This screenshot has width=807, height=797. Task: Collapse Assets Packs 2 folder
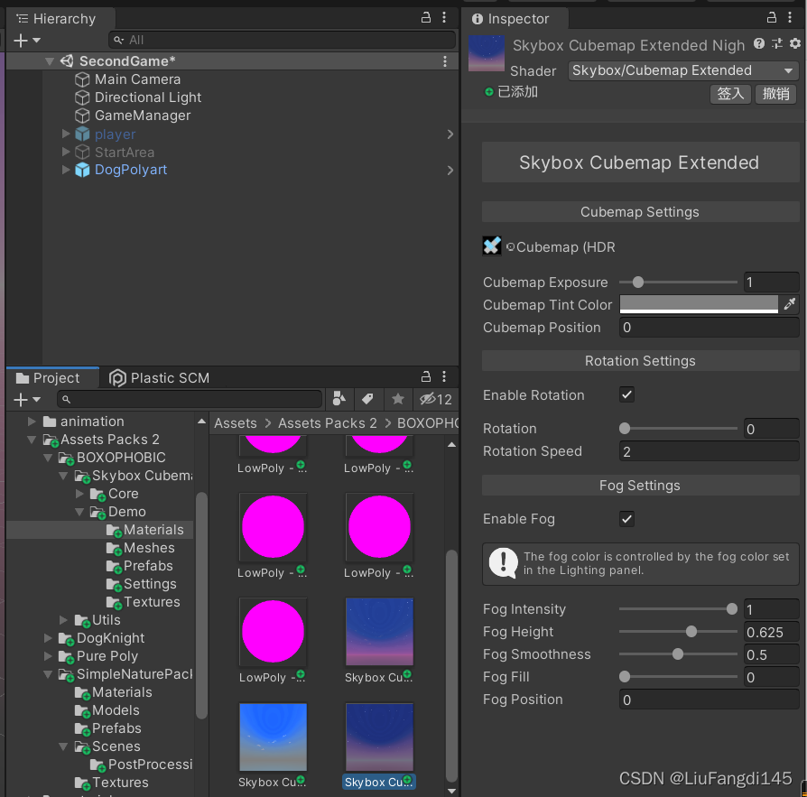click(x=32, y=440)
